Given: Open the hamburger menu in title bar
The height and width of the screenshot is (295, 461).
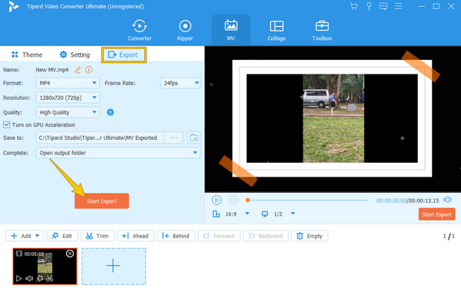Looking at the screenshot, I should click(x=398, y=6).
